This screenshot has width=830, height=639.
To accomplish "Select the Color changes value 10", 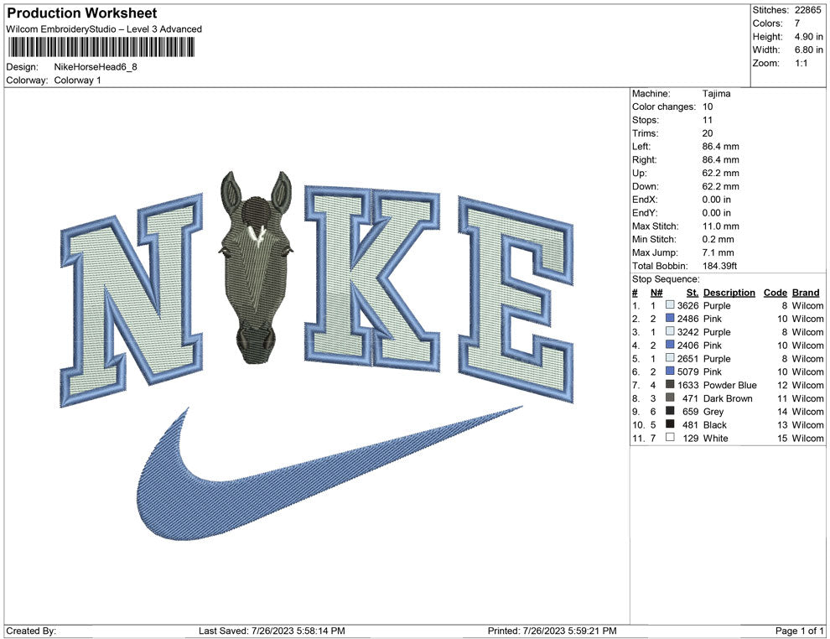I will [708, 106].
